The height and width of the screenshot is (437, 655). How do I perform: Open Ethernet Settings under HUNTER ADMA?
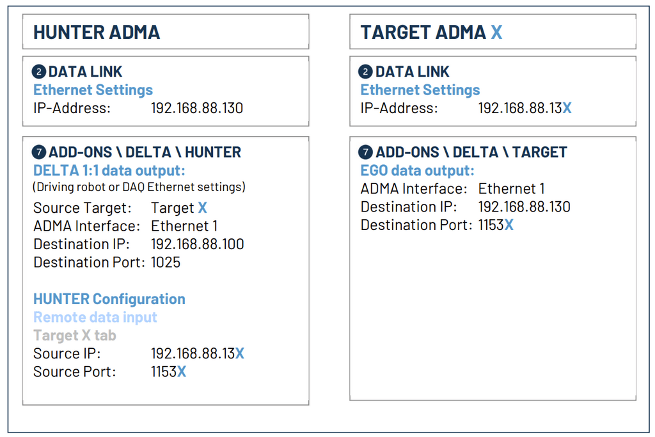pyautogui.click(x=93, y=90)
